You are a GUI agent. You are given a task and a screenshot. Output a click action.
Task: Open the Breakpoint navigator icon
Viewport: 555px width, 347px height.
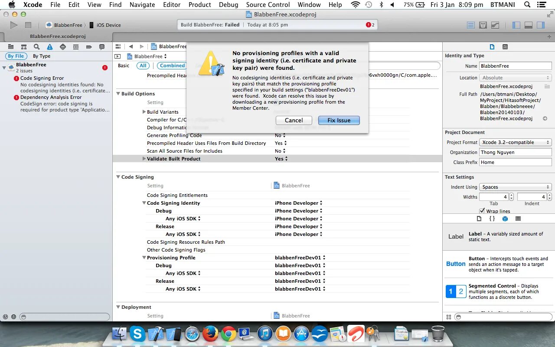[x=89, y=47]
